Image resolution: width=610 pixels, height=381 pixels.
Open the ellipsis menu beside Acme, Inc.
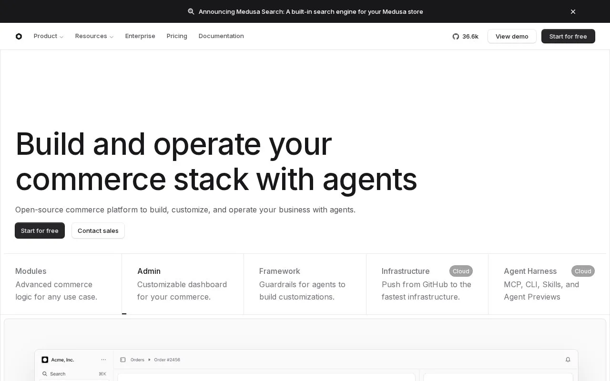point(103,360)
